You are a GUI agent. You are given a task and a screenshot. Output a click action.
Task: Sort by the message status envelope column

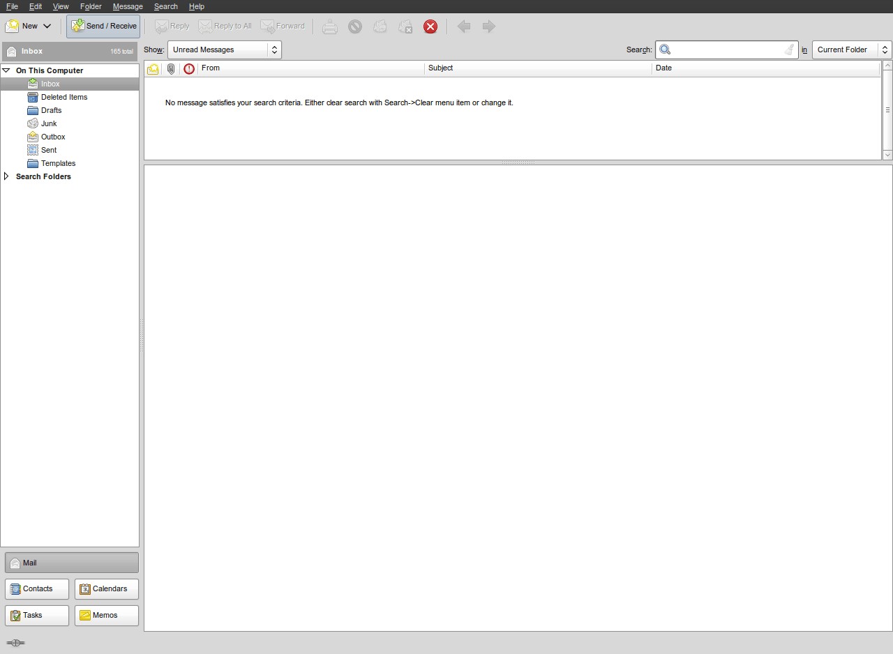pos(153,68)
